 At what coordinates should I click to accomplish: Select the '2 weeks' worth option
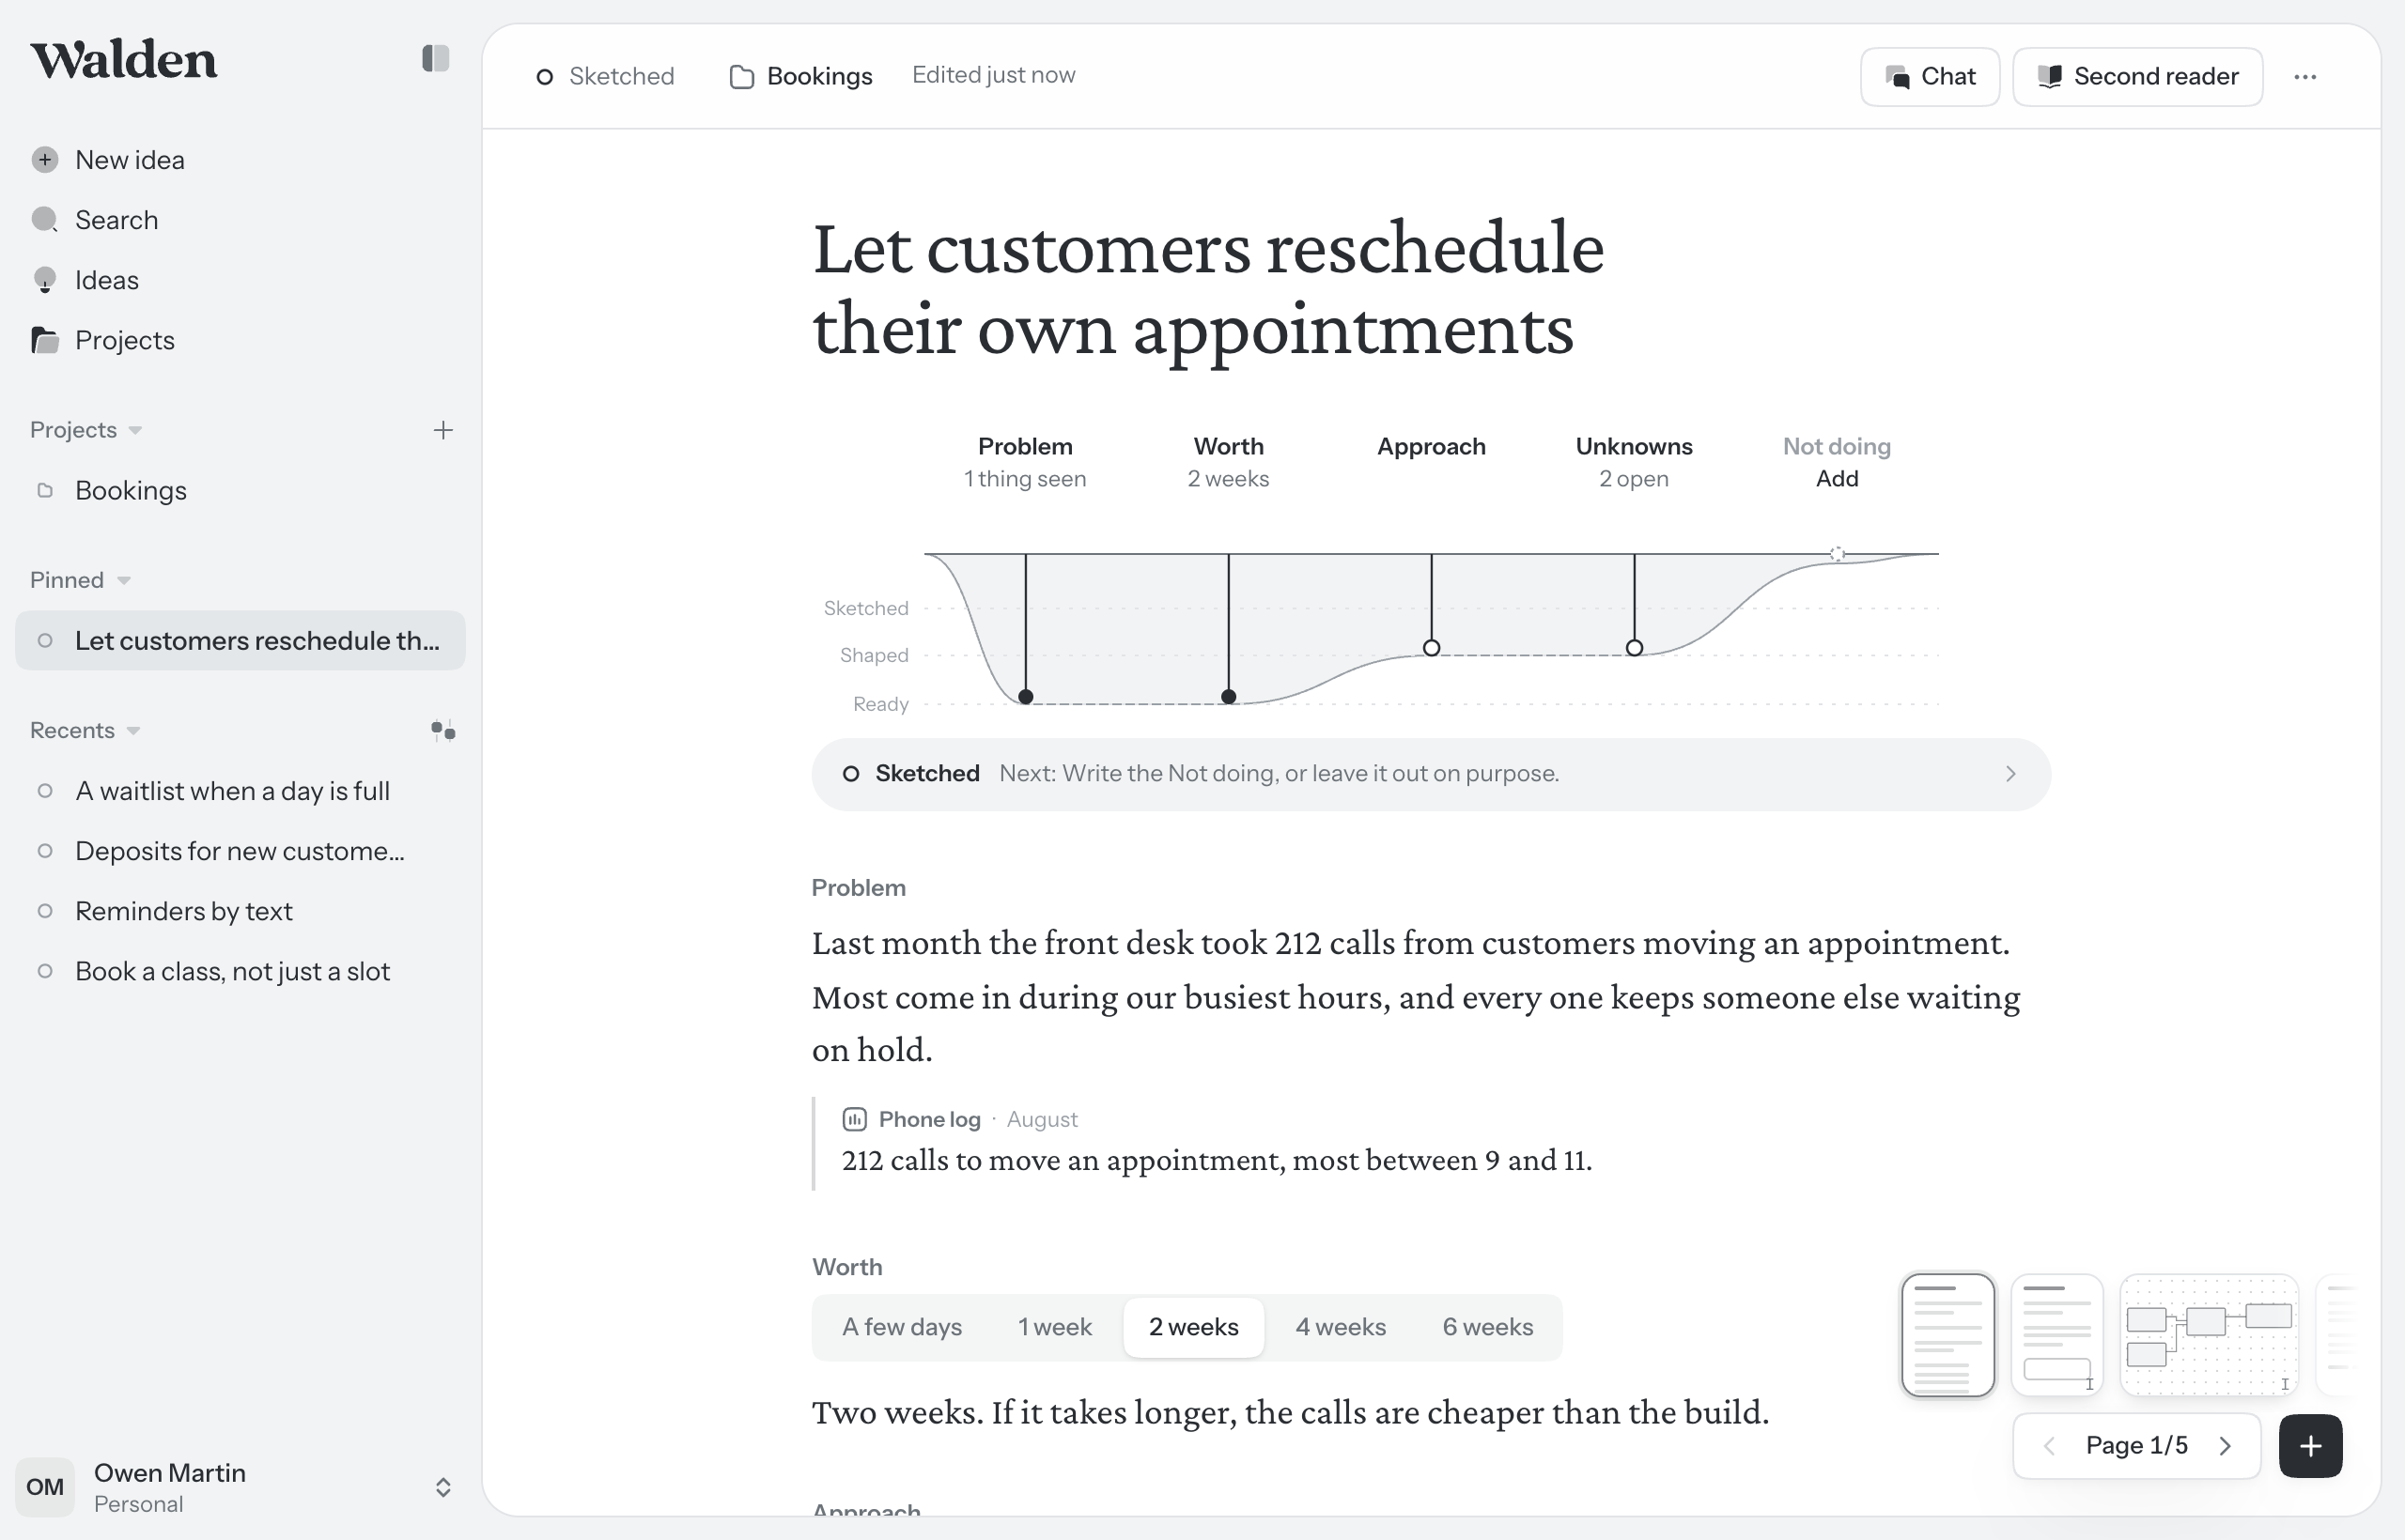pyautogui.click(x=1193, y=1327)
